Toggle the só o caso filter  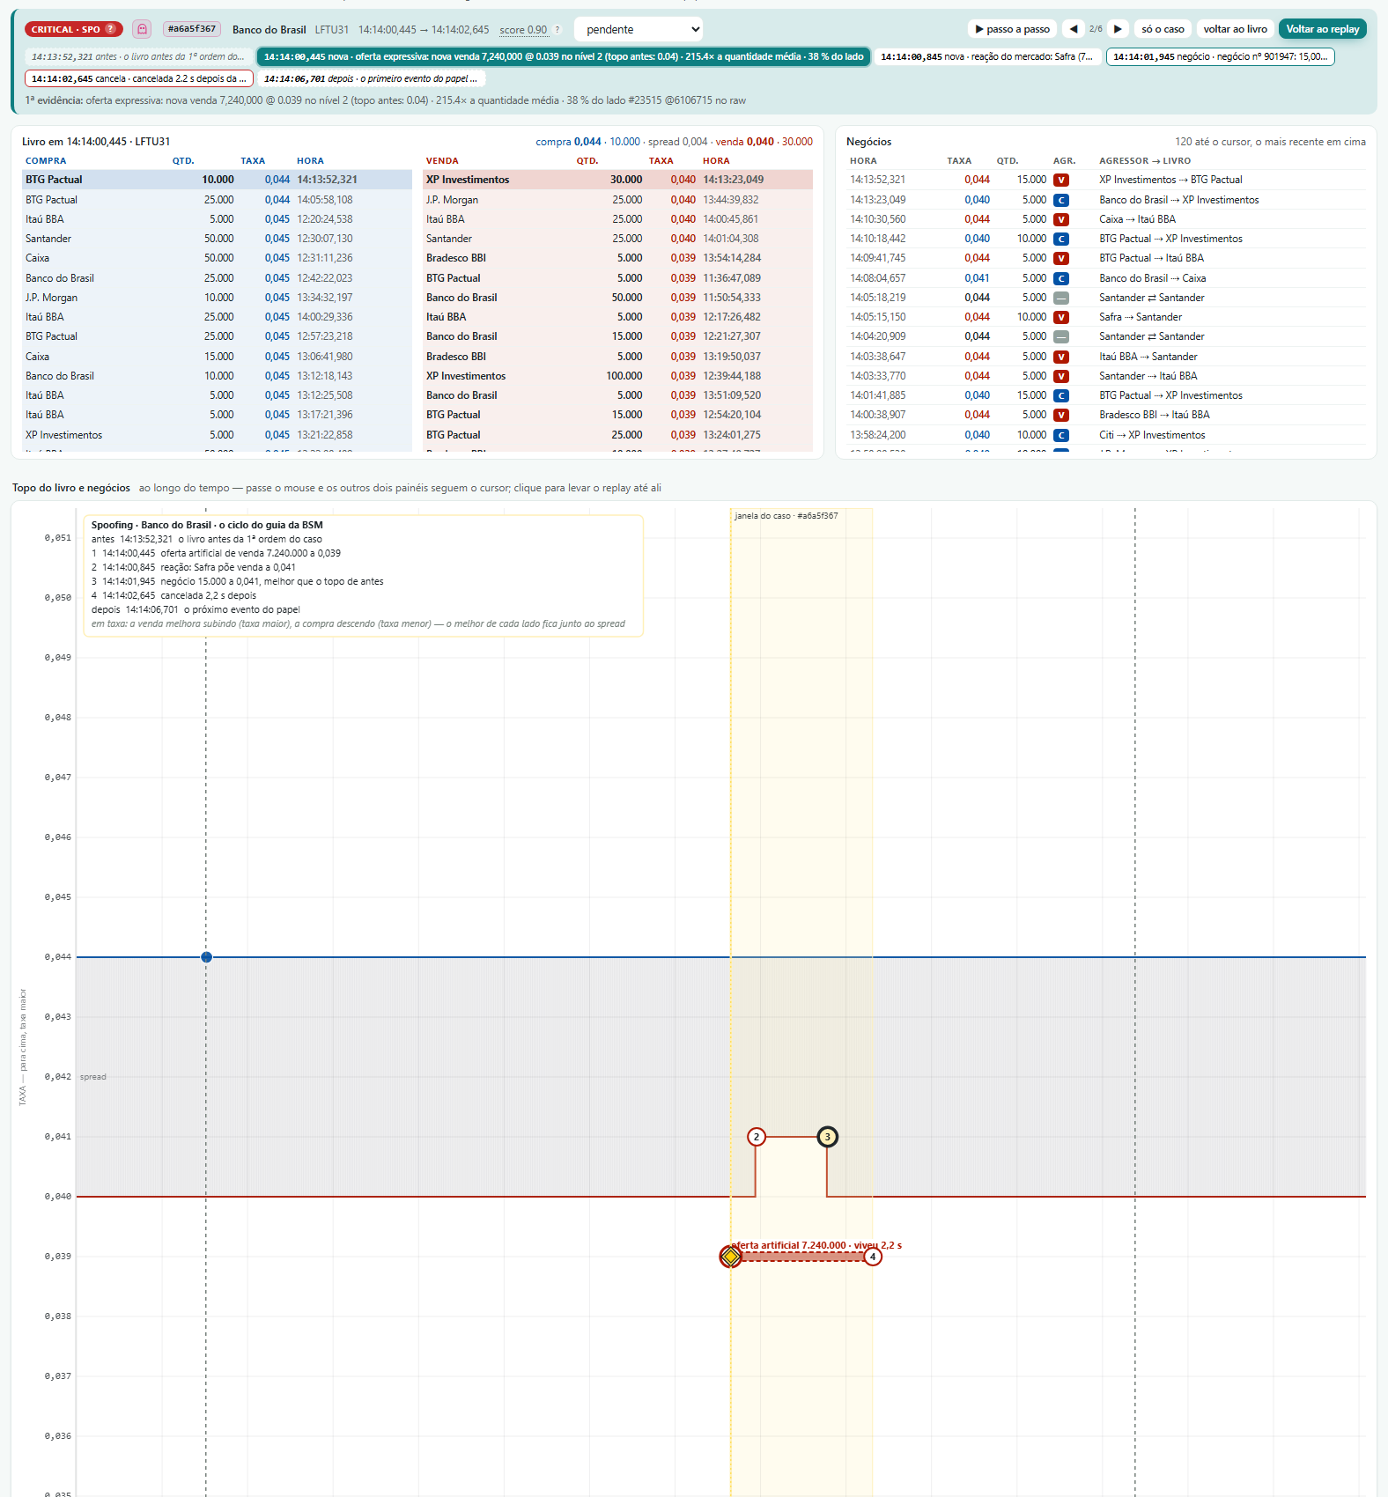pos(1163,29)
